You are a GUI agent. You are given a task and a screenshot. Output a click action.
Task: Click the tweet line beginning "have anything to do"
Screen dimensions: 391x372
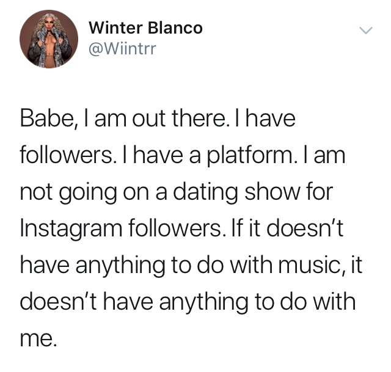pos(191,266)
